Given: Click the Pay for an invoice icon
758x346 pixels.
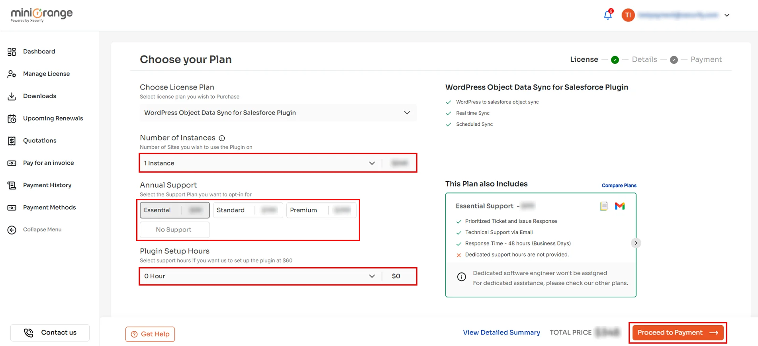Looking at the screenshot, I should pyautogui.click(x=12, y=163).
